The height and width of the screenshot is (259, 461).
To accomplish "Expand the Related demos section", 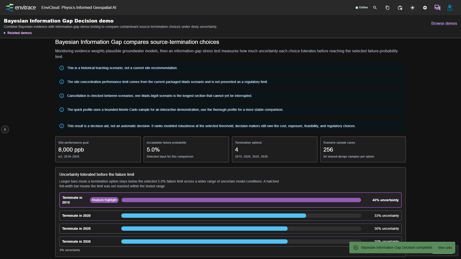I will 18,33.
